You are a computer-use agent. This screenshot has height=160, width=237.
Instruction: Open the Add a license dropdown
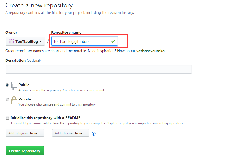click(71, 133)
